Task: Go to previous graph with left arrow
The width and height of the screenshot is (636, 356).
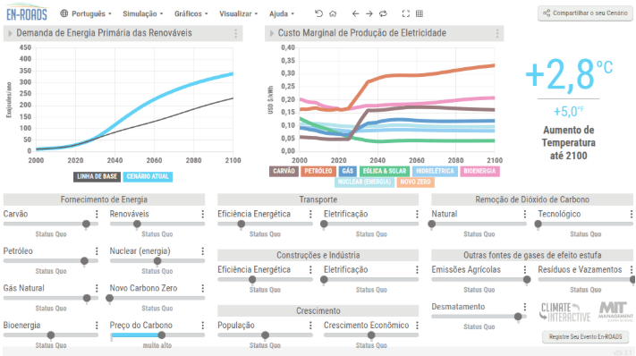Action: [x=355, y=13]
